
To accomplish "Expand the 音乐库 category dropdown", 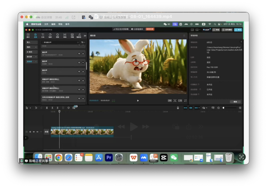I will (36, 57).
